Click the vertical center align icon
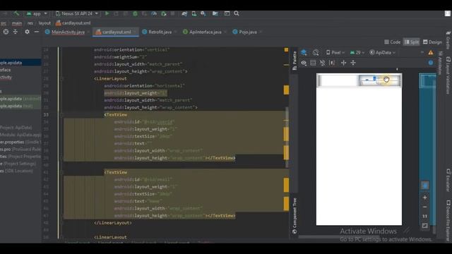The height and width of the screenshot is (254, 452). (x=353, y=63)
